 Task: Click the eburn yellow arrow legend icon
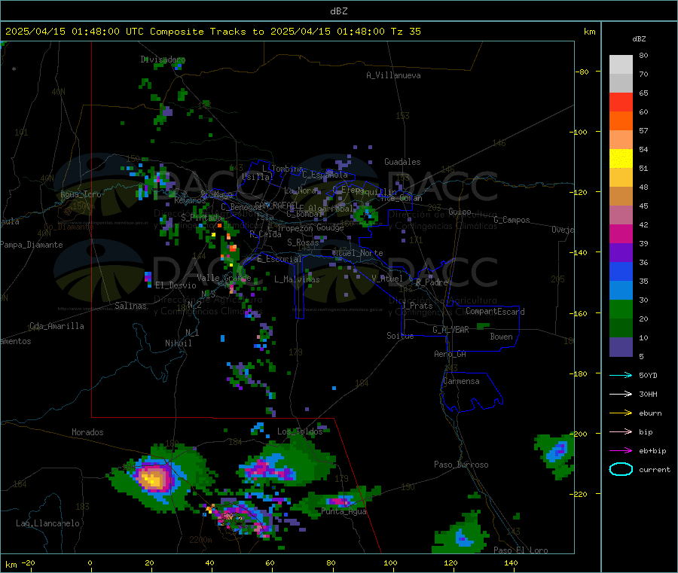point(621,413)
